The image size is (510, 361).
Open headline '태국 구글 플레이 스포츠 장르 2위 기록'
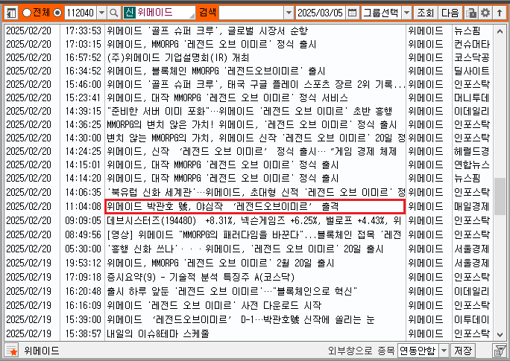pos(256,84)
